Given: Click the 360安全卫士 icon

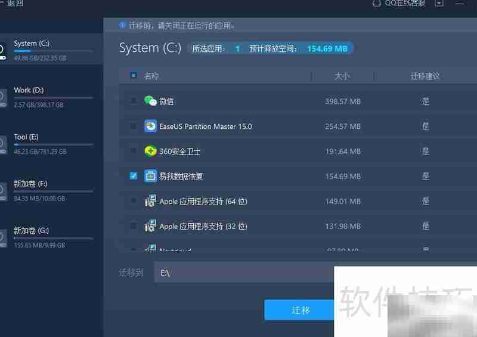Looking at the screenshot, I should [x=150, y=151].
